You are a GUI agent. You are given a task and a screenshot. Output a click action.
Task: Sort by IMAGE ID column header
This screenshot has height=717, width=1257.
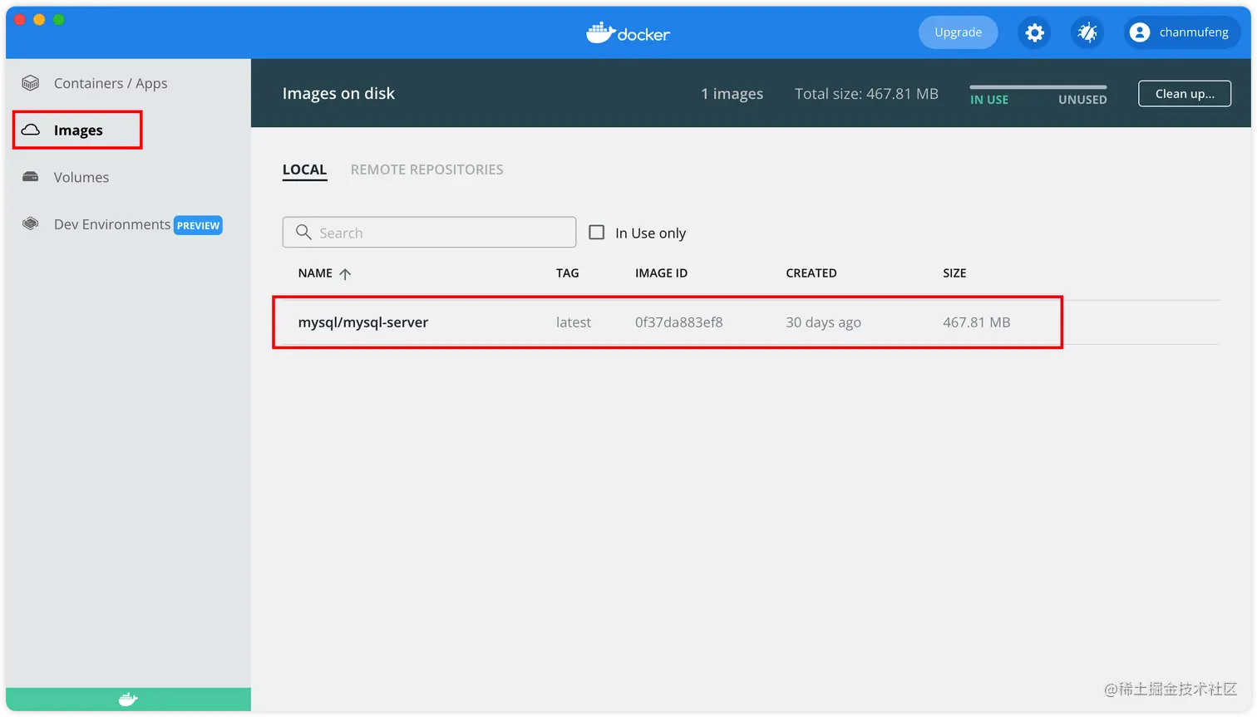tap(661, 273)
